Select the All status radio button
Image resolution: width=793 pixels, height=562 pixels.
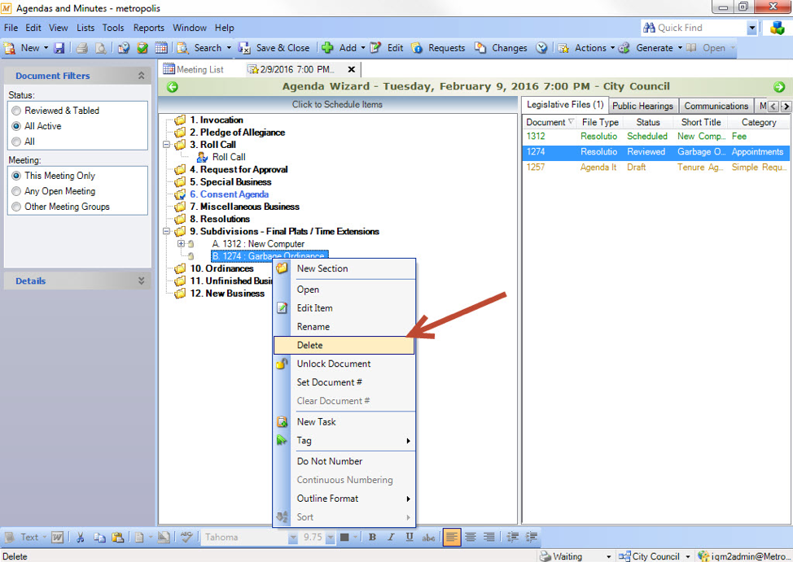[x=16, y=142]
